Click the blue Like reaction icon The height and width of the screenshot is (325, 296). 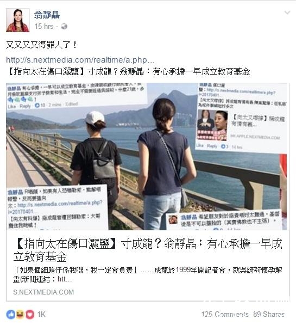point(10,315)
